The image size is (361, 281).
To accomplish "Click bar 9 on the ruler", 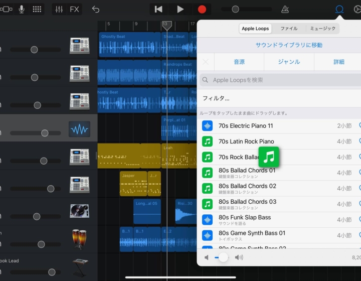I will pos(136,24).
